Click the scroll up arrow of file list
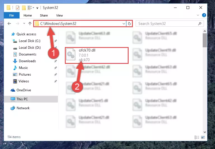The height and width of the screenshot is (149, 215). point(205,31)
